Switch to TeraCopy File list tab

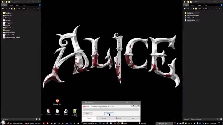(89, 118)
